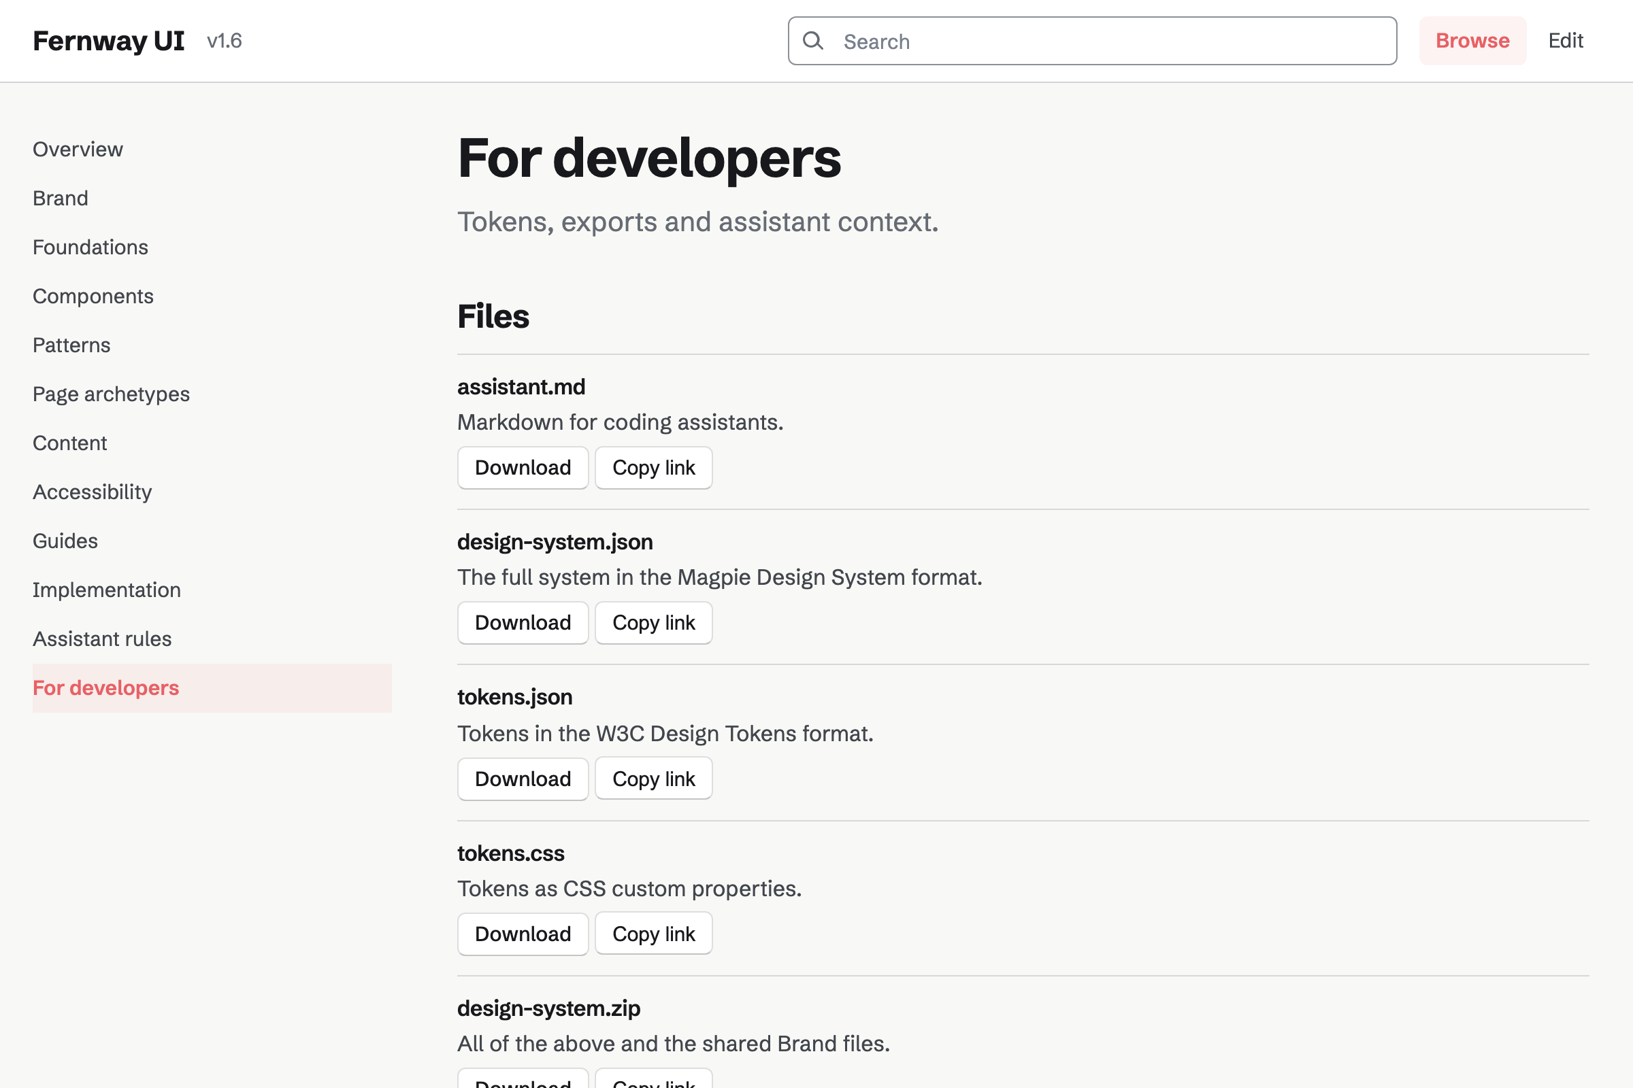Viewport: 1633px width, 1088px height.
Task: Switch to Edit mode
Action: coord(1566,41)
